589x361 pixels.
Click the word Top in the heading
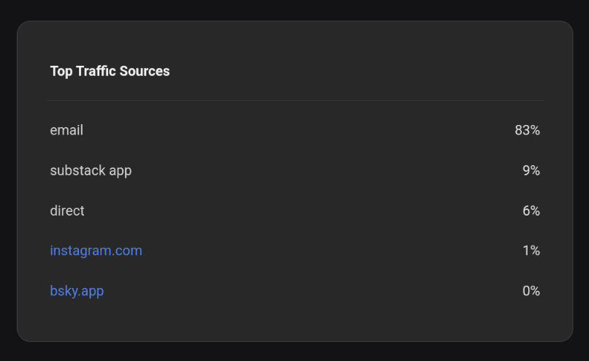click(x=60, y=71)
